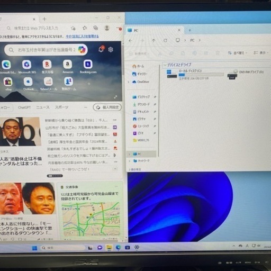Open page settings gear on new tab page
Image resolution: width=271 pixels, height=271 pixels.
111,50
